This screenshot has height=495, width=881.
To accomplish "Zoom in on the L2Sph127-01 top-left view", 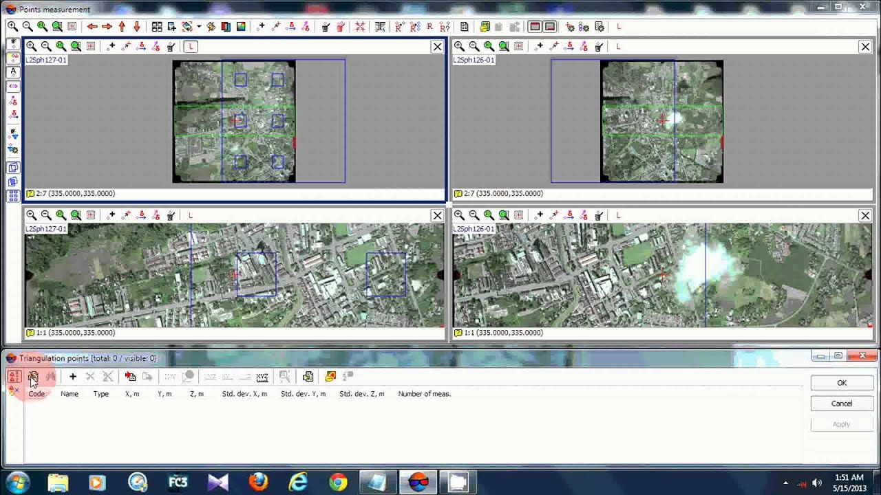I will [x=31, y=46].
